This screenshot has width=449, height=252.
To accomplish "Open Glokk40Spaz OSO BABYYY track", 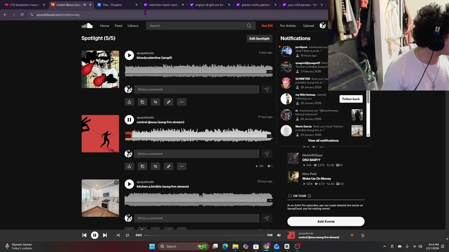I will 311,160.
